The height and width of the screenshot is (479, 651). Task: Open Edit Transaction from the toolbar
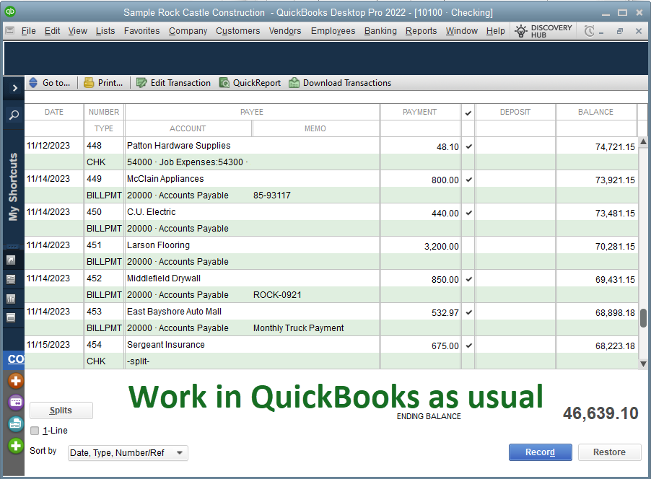(141, 83)
